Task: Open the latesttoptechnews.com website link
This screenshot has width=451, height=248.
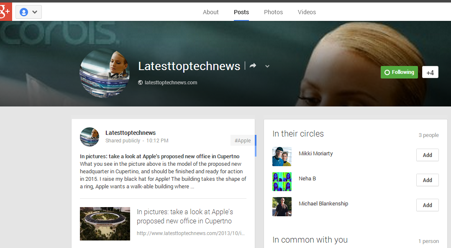Action: (171, 83)
